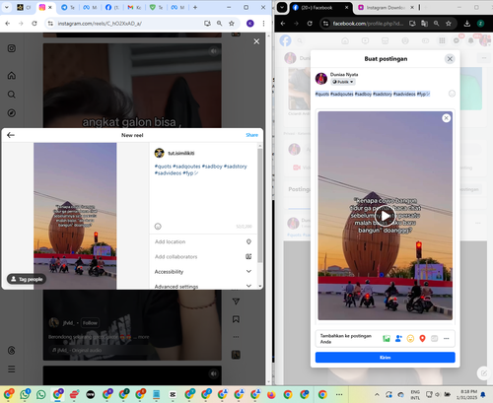Select the Instagram tab in left browser

tap(45, 7)
